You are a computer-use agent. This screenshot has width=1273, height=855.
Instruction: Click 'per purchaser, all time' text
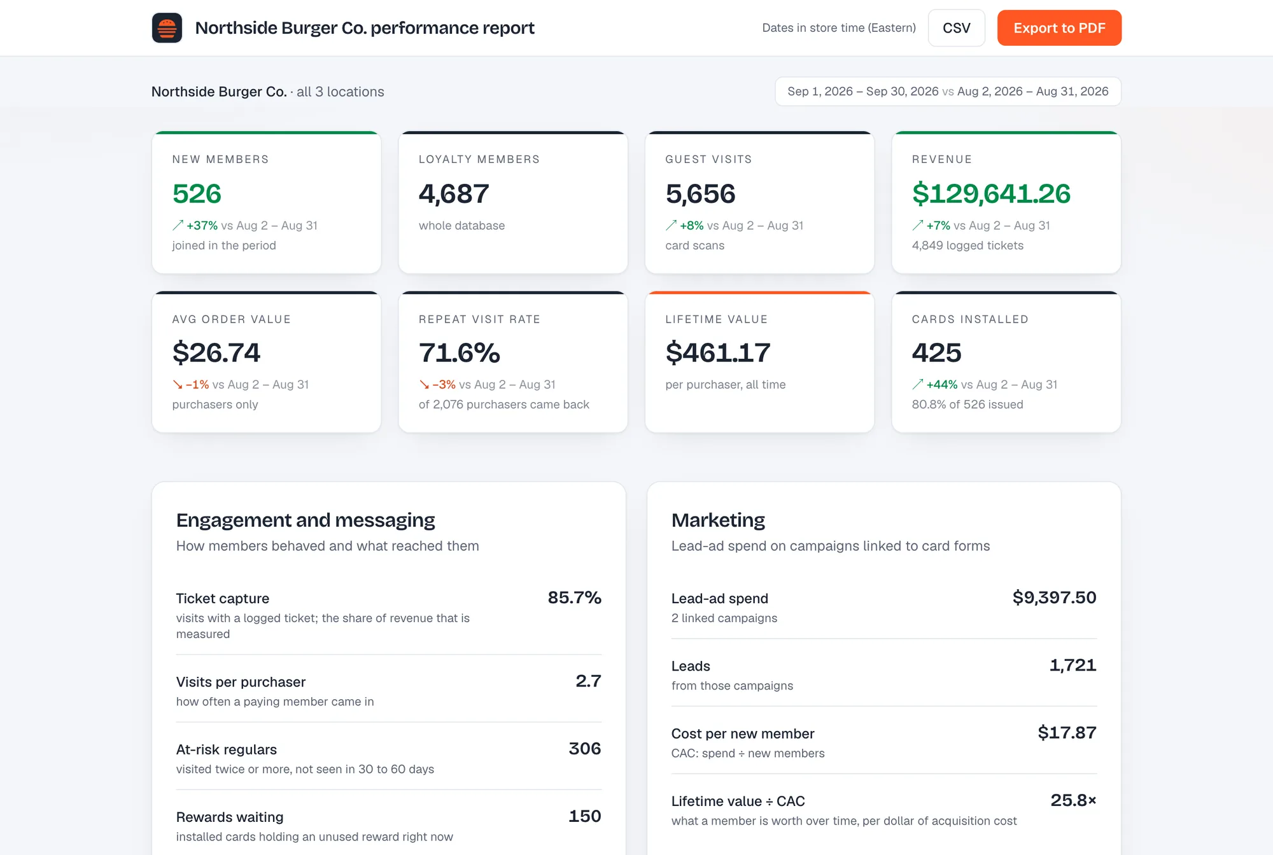coord(726,384)
